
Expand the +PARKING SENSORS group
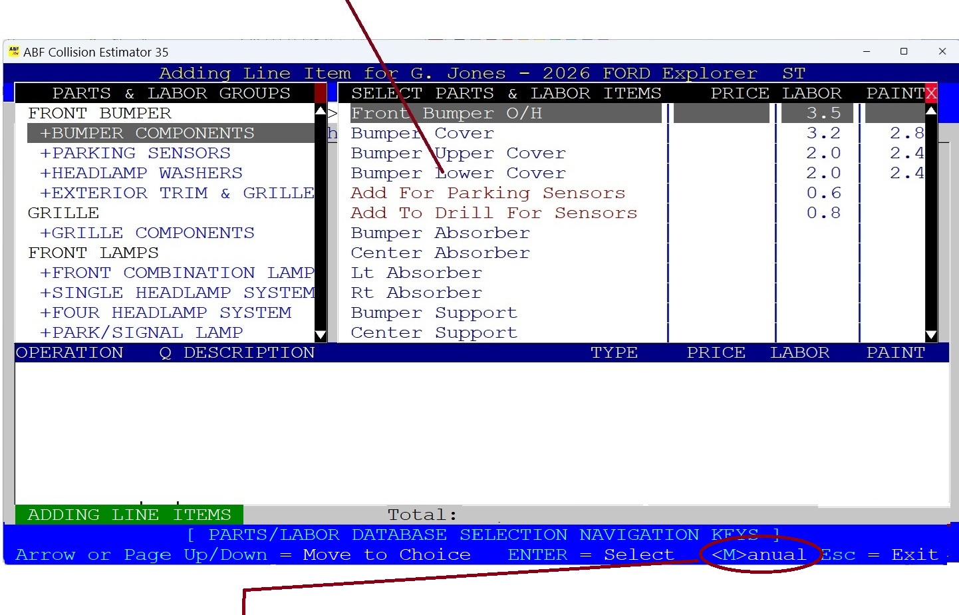(136, 153)
